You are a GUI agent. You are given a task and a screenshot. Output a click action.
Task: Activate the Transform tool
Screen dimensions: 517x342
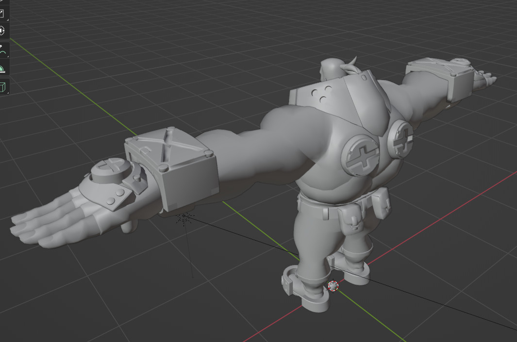4,30
